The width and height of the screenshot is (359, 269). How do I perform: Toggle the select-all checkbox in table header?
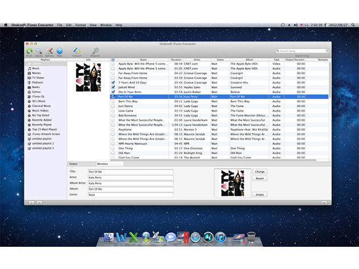pyautogui.click(x=113, y=60)
